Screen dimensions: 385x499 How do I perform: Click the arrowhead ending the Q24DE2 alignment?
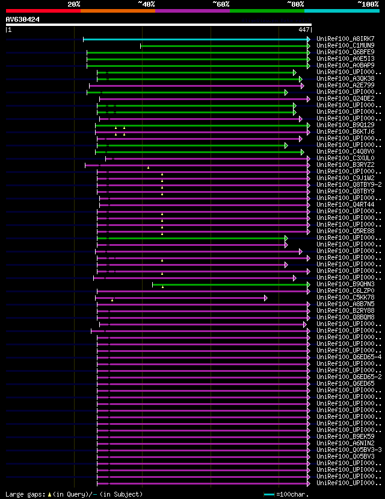point(309,99)
